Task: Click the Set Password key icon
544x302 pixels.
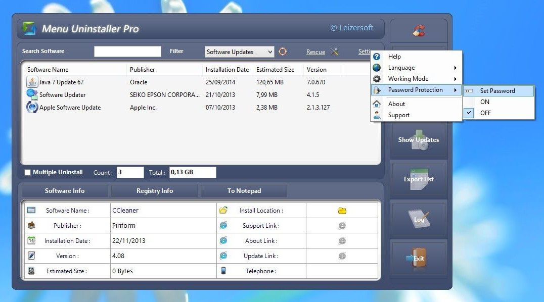Action: point(469,91)
